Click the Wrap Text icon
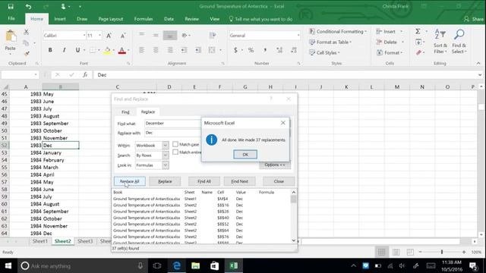Image resolution: width=486 pixels, height=273 pixels. click(x=213, y=36)
